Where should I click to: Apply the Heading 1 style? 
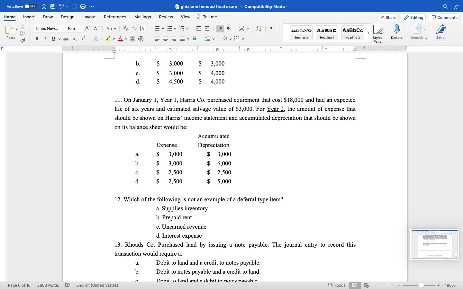(327, 33)
